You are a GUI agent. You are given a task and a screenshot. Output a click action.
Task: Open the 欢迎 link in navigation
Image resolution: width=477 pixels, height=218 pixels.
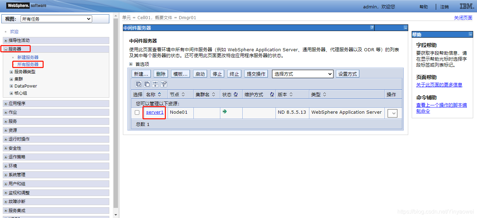[14, 32]
